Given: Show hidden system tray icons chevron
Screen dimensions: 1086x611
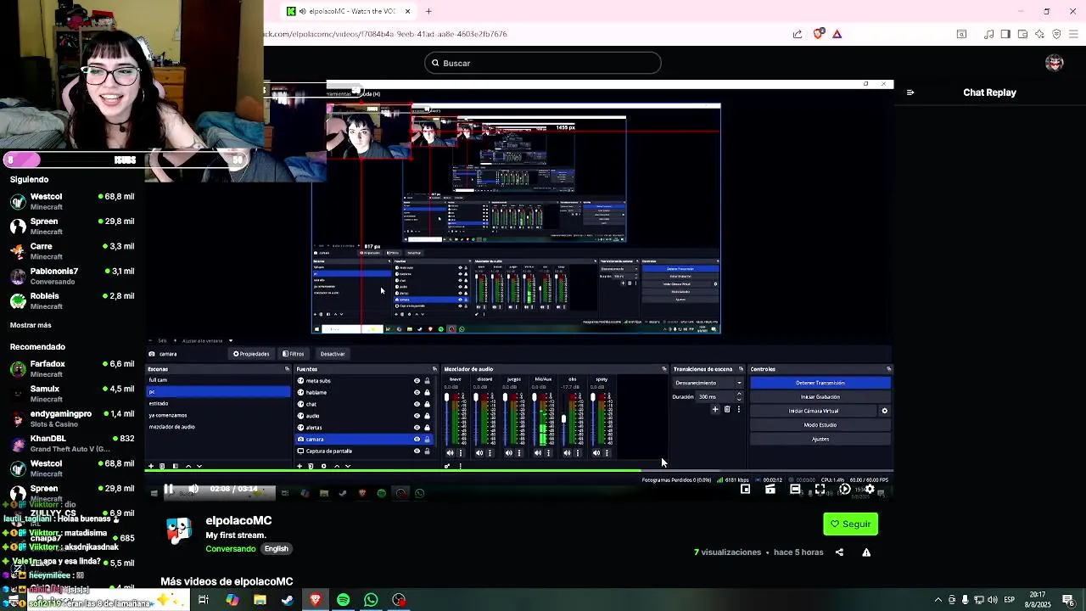Looking at the screenshot, I should tap(938, 600).
